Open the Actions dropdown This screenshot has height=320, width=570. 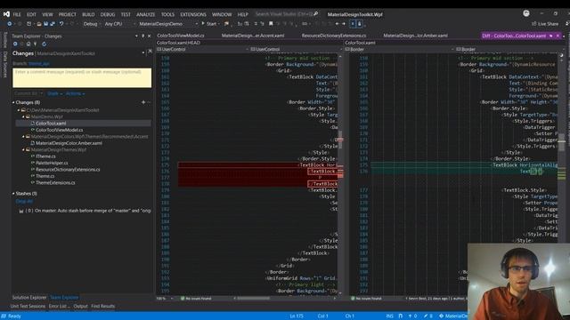click(75, 93)
